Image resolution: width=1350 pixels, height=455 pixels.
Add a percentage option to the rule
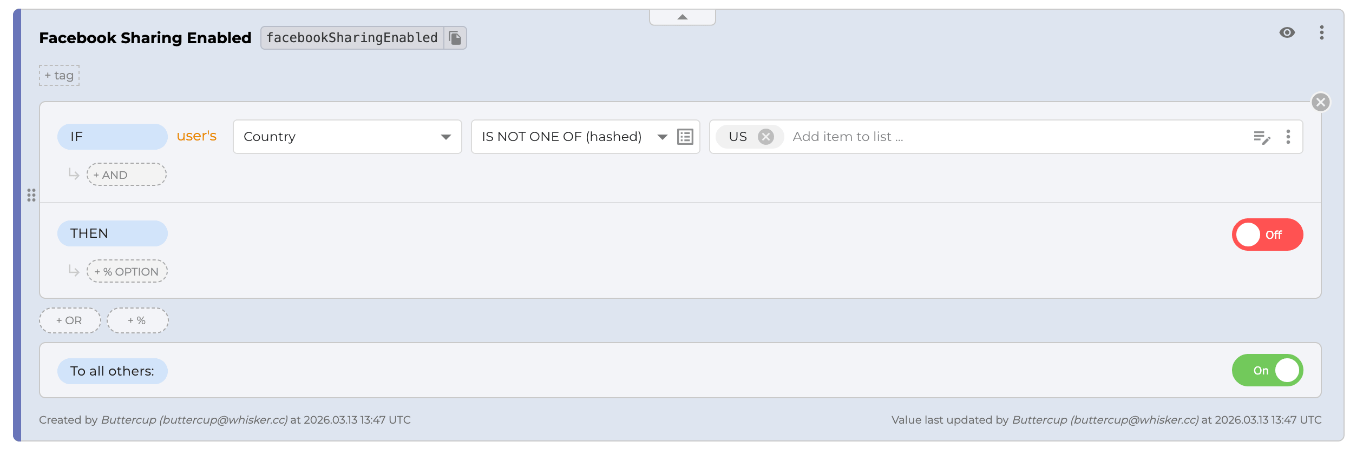127,271
